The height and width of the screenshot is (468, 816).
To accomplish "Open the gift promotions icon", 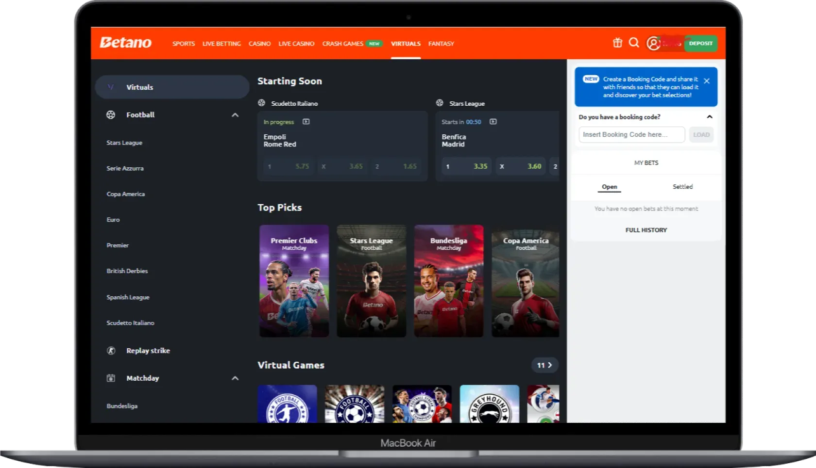I will tap(617, 43).
